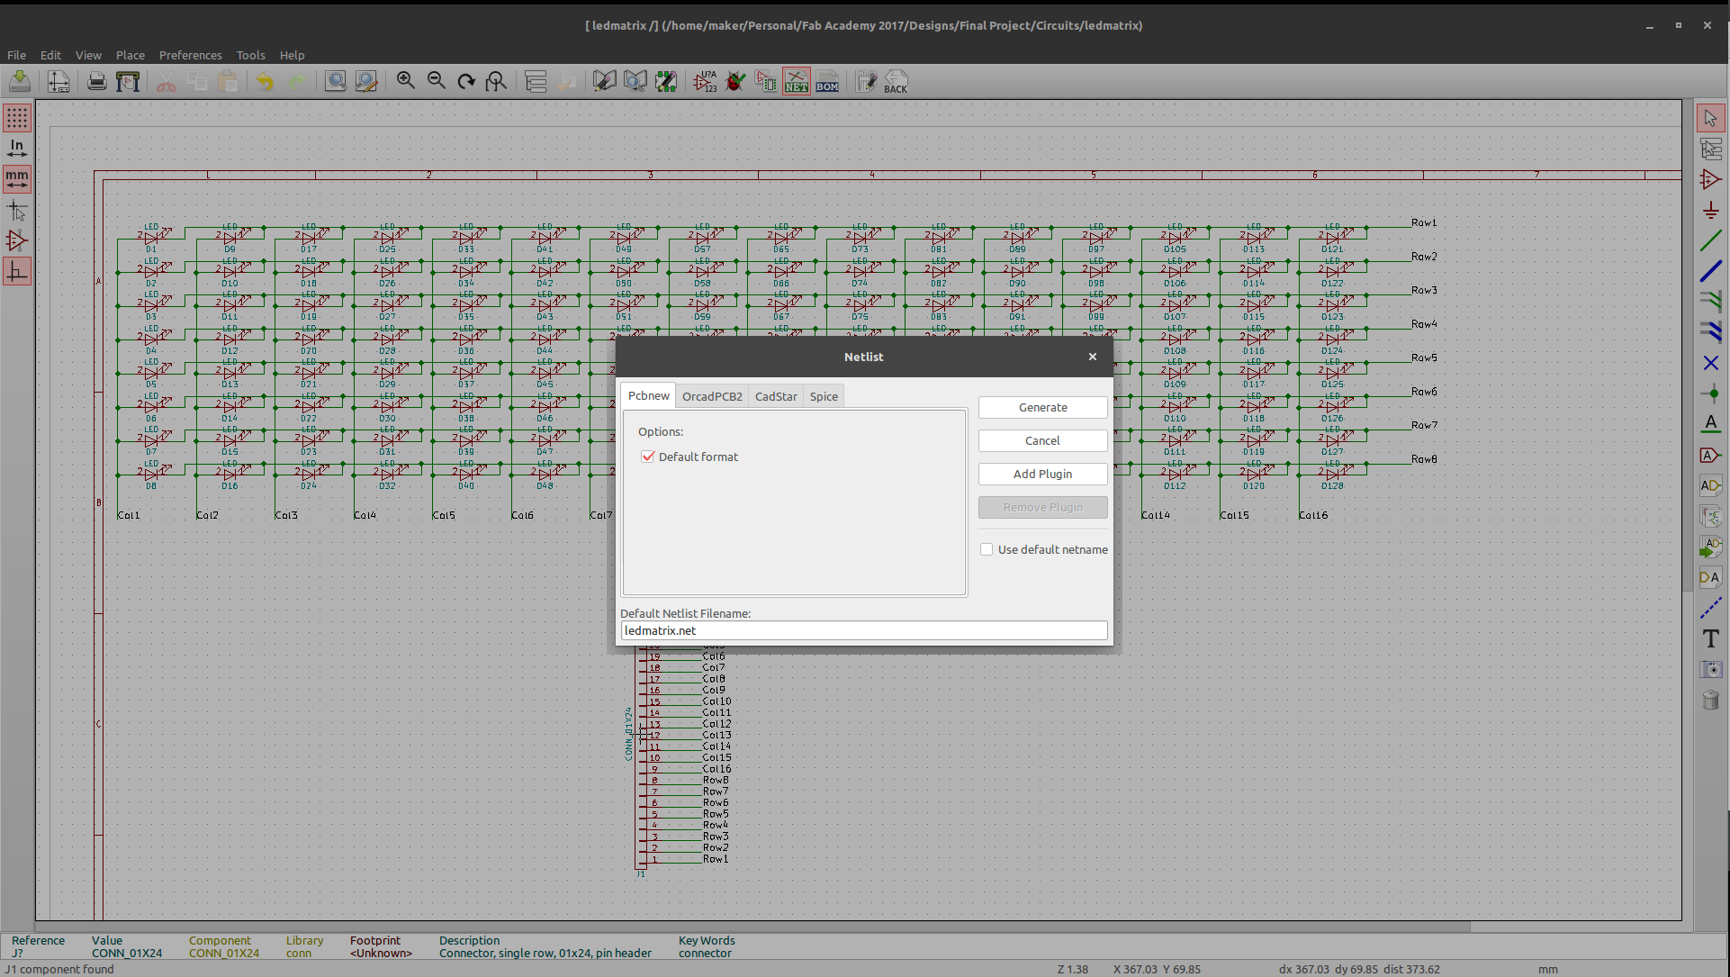This screenshot has width=1730, height=977.
Task: Navigate schematic hierarchy icon
Action: click(x=536, y=82)
